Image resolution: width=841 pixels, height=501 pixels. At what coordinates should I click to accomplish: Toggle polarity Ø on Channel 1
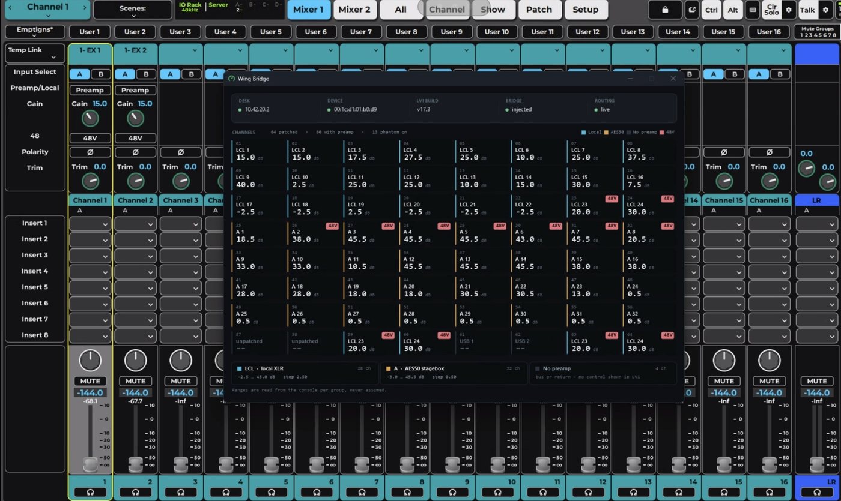coord(90,152)
